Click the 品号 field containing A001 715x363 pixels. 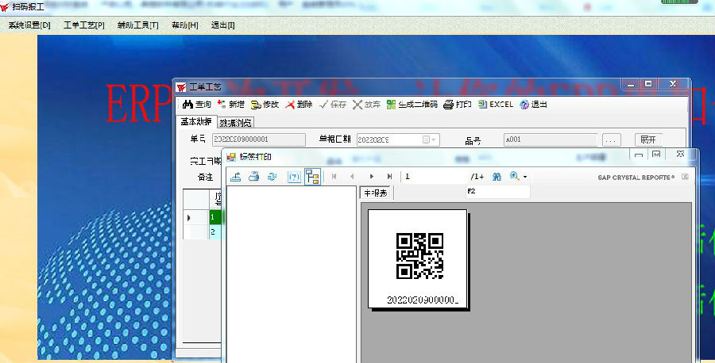click(x=551, y=139)
